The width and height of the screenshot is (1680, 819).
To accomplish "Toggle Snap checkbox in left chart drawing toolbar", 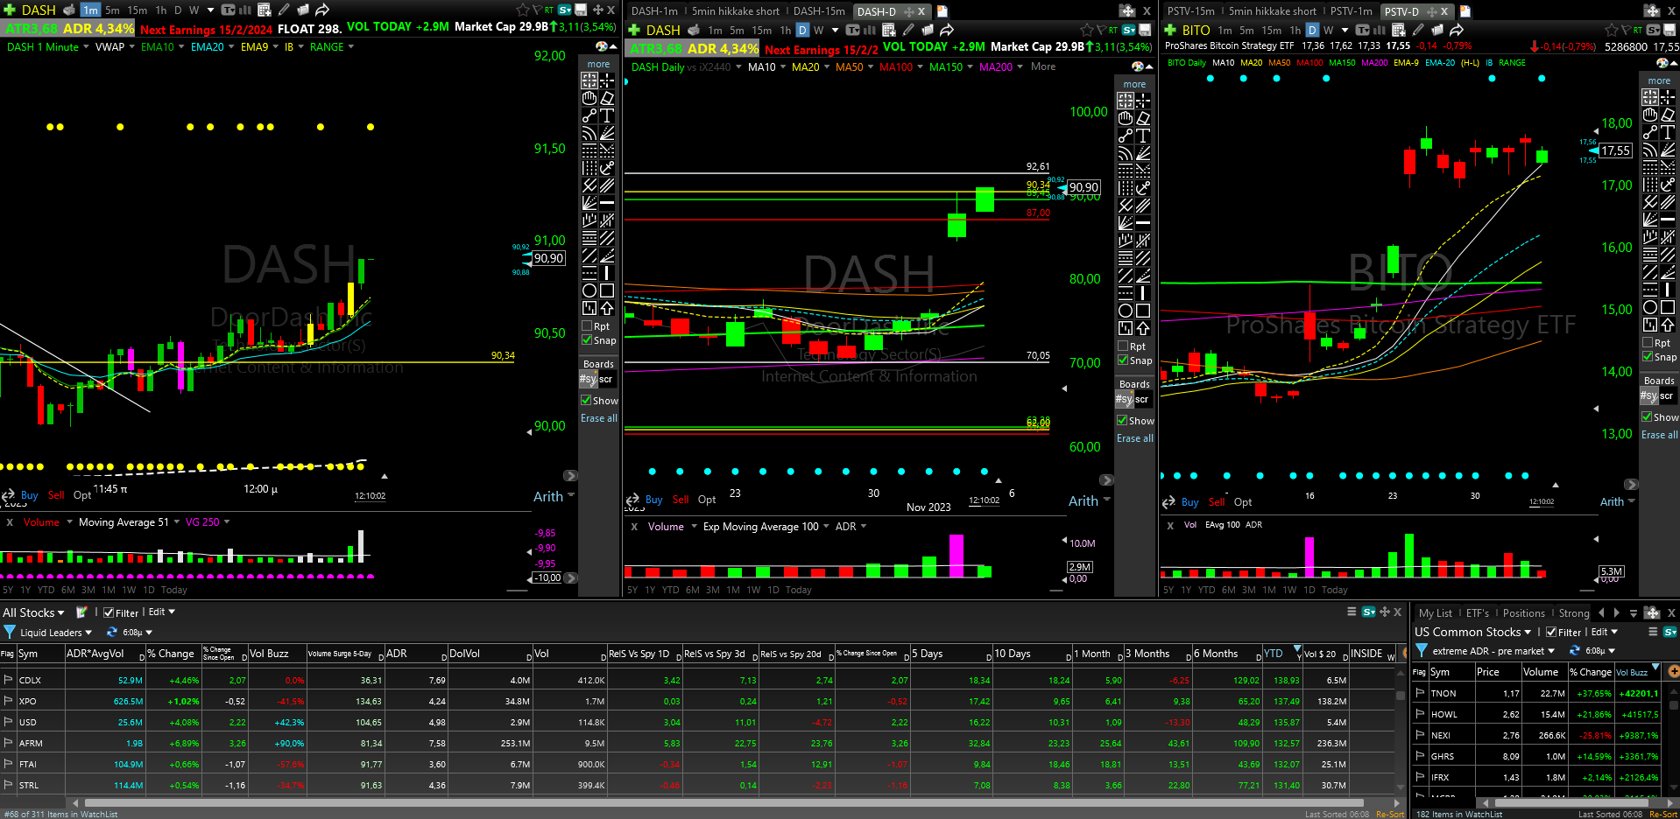I will click(587, 340).
